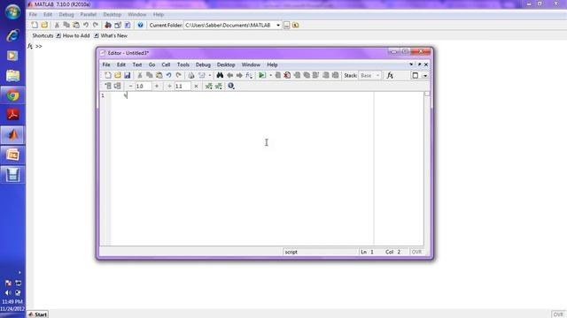Screen dimensions: 567x318
Task: Toggle OVR overwrite mode in Editor status bar
Action: (x=416, y=252)
